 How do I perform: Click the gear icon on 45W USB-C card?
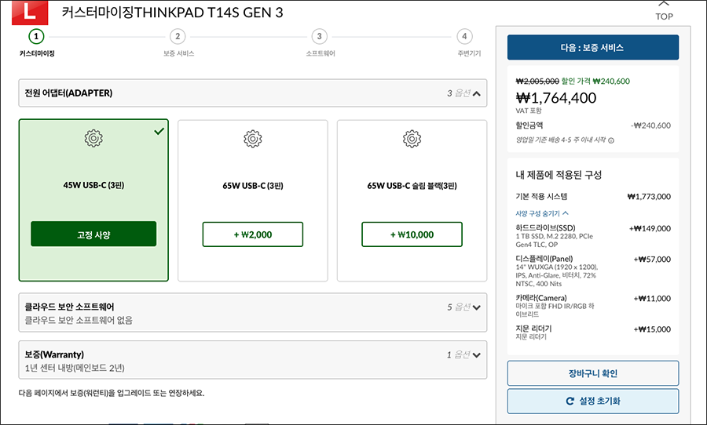(x=93, y=138)
